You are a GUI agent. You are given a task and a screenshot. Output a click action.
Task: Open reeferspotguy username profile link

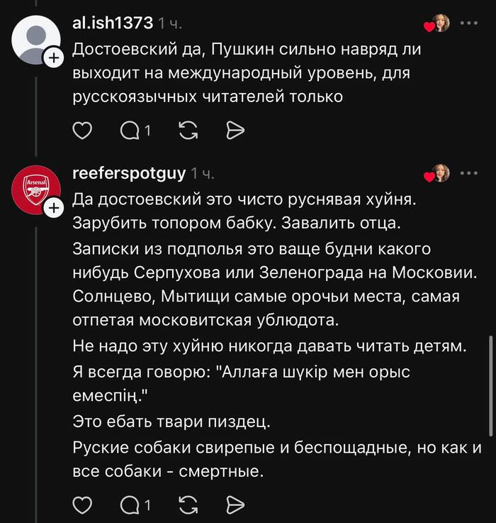pyautogui.click(x=129, y=173)
